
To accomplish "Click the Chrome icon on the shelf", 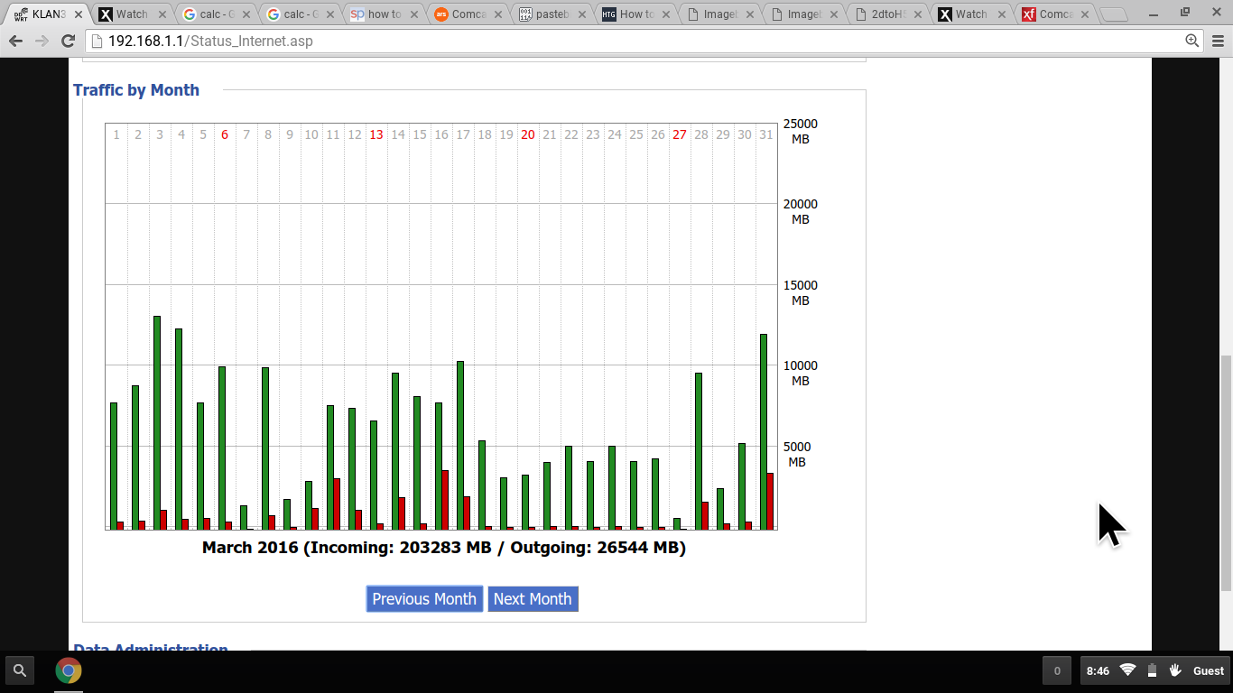I will (x=69, y=670).
